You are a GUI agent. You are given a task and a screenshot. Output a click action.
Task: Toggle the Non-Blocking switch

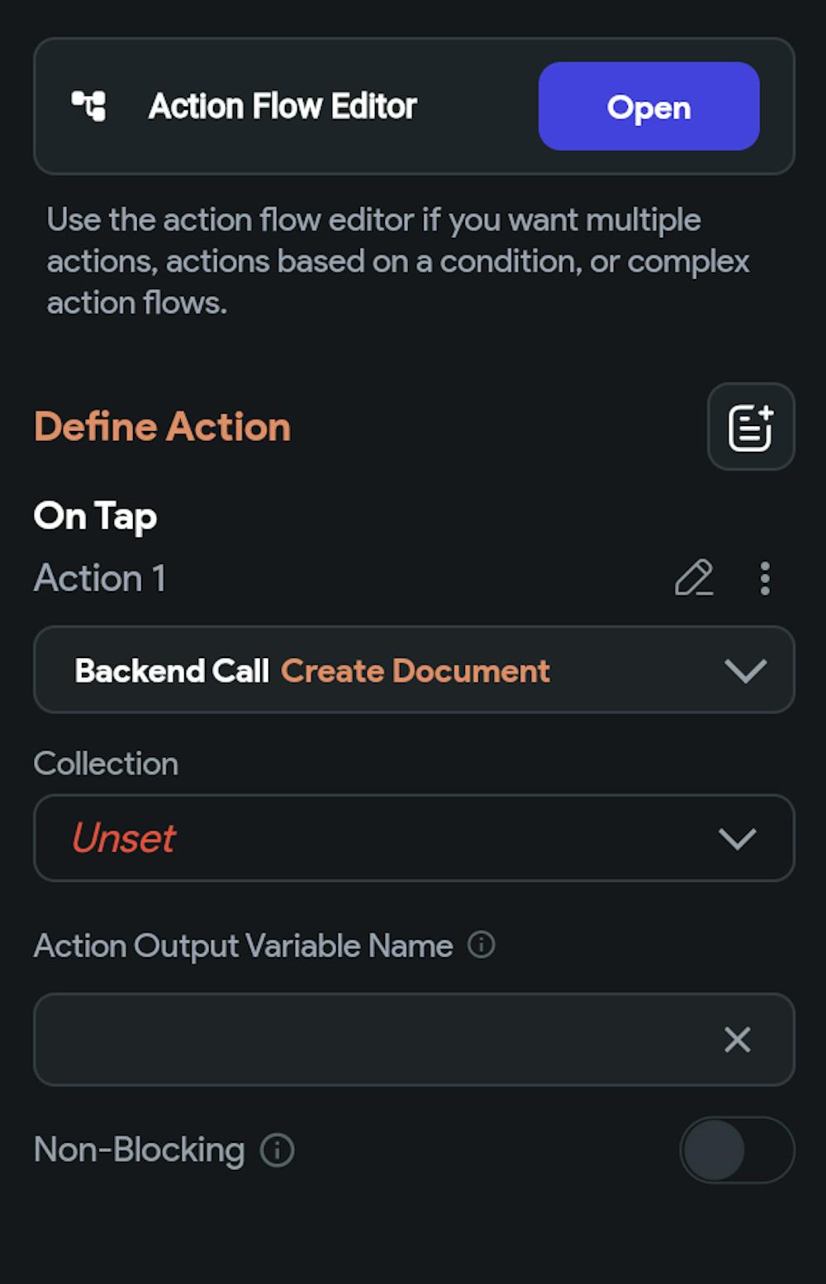(x=737, y=1150)
